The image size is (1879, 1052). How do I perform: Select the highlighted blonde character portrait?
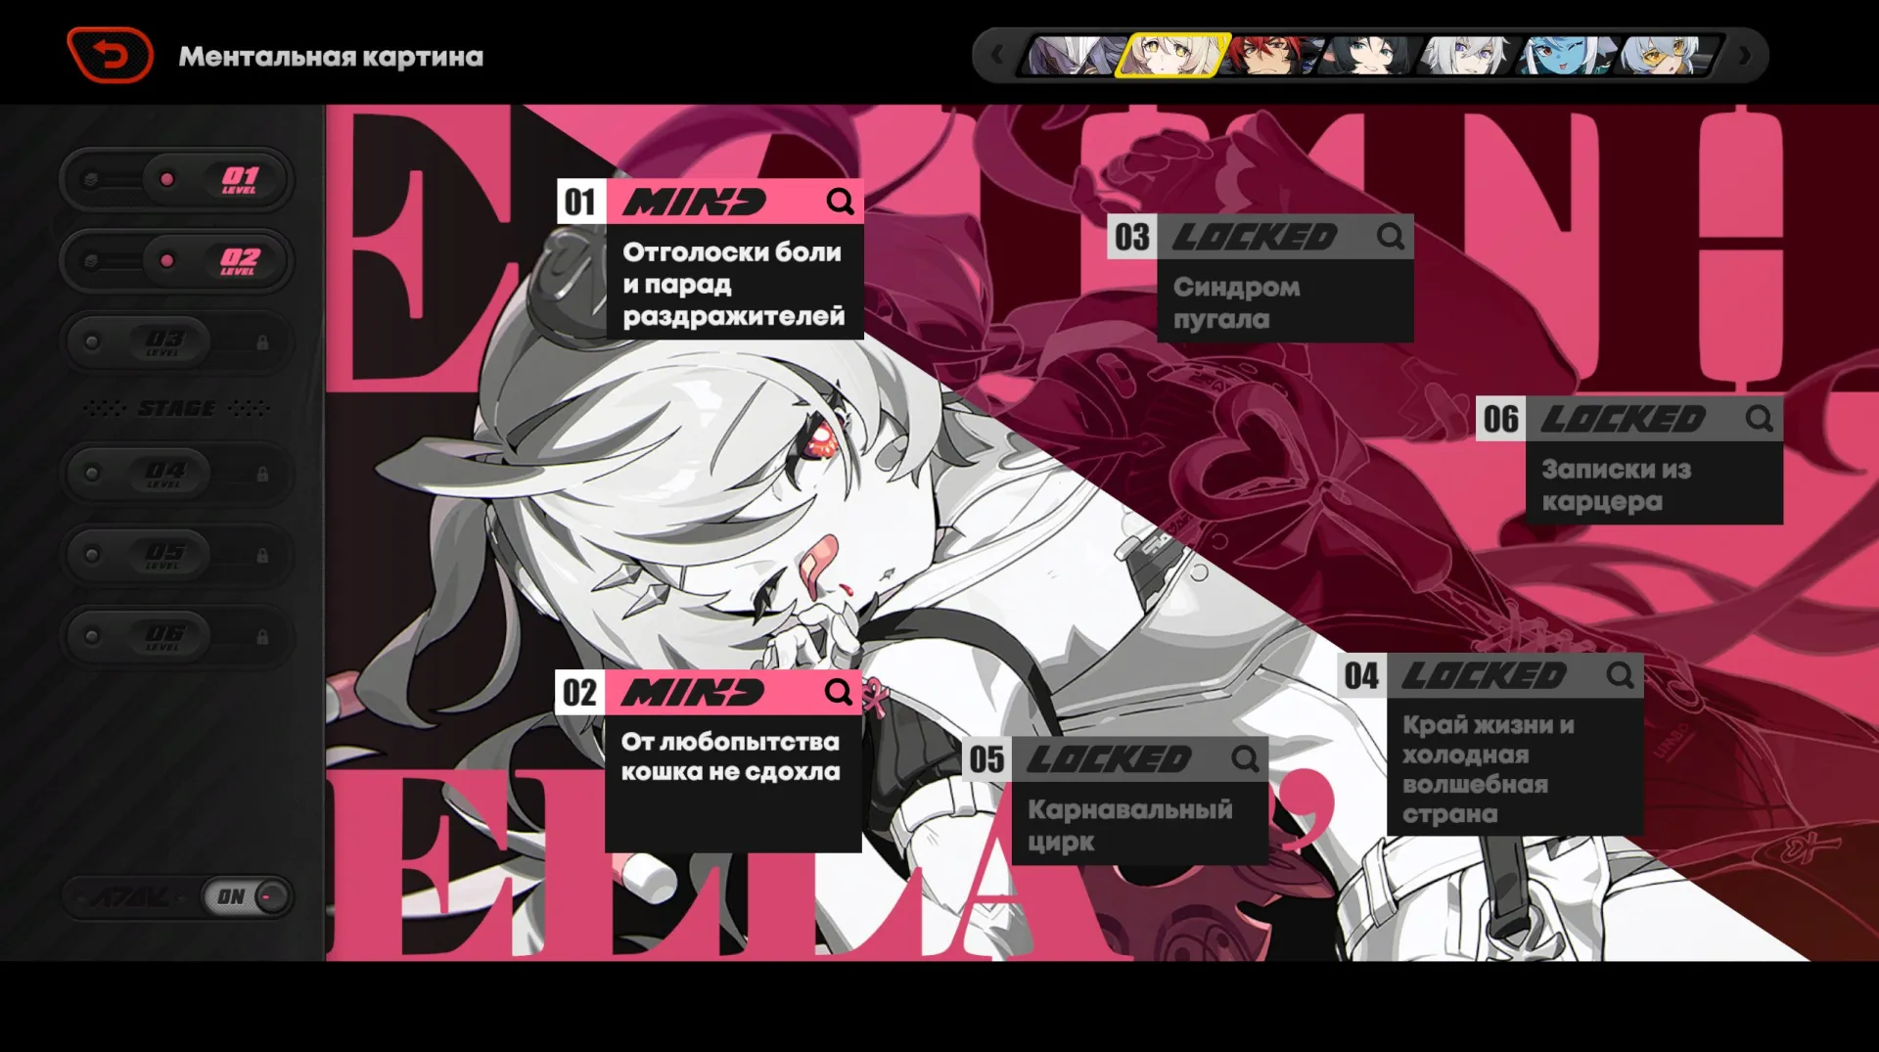click(1171, 55)
